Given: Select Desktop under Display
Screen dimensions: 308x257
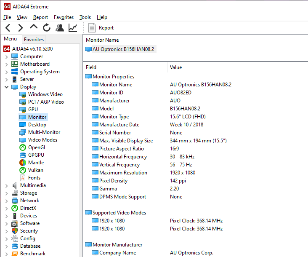Looking at the screenshot, I should (33, 125).
